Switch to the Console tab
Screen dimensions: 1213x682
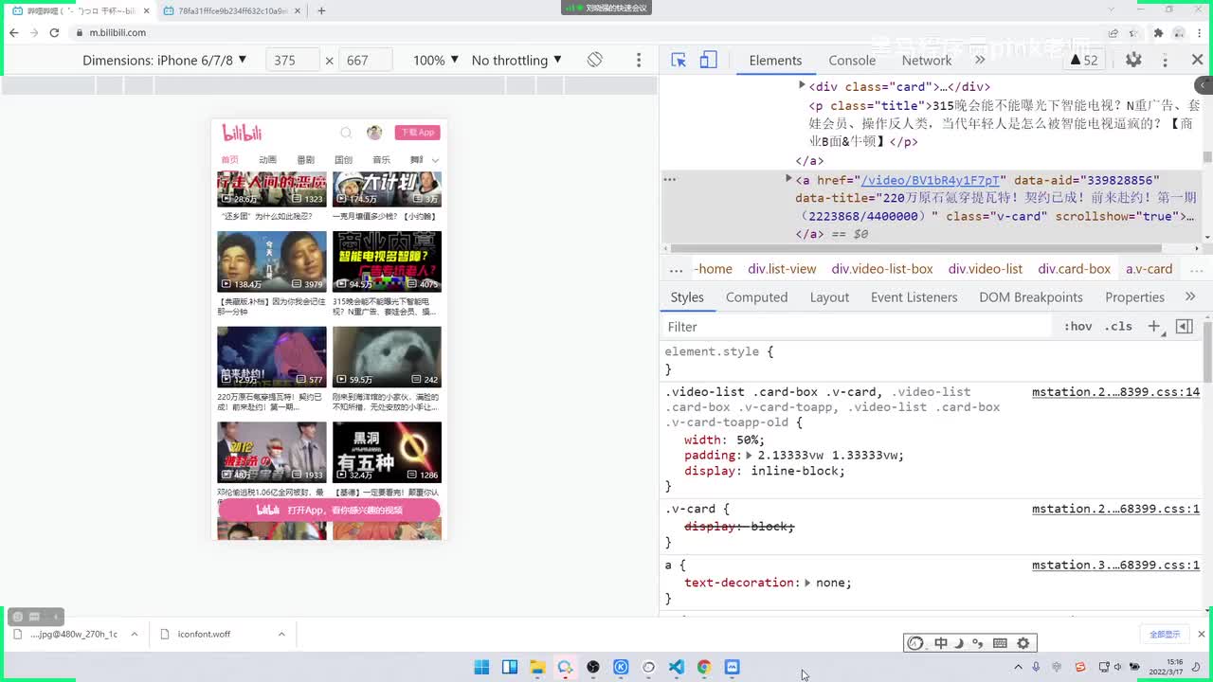click(852, 60)
